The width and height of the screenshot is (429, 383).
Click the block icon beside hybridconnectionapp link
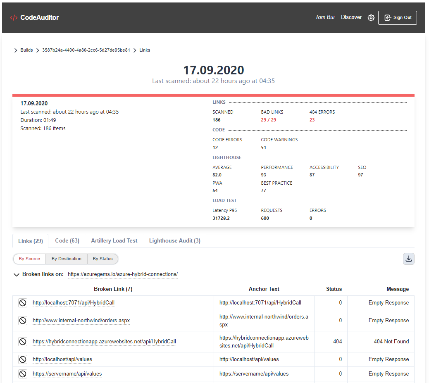point(22,341)
